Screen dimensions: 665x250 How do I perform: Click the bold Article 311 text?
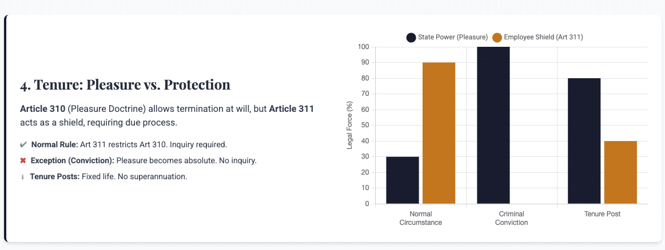[x=292, y=108]
